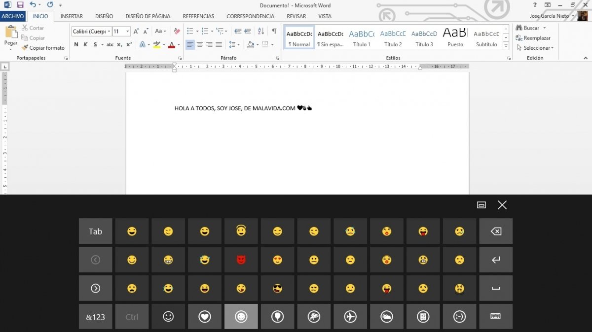Open the weather emoji category

click(x=387, y=317)
